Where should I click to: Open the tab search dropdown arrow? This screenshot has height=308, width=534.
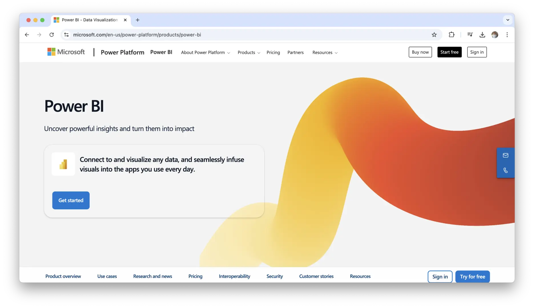click(x=508, y=20)
